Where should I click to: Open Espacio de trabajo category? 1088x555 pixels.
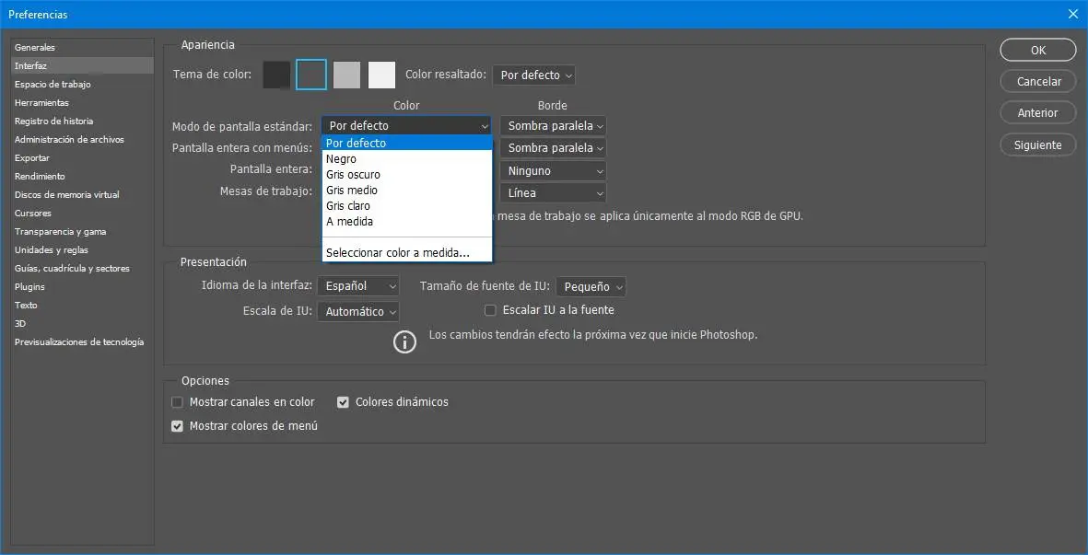[x=83, y=84]
